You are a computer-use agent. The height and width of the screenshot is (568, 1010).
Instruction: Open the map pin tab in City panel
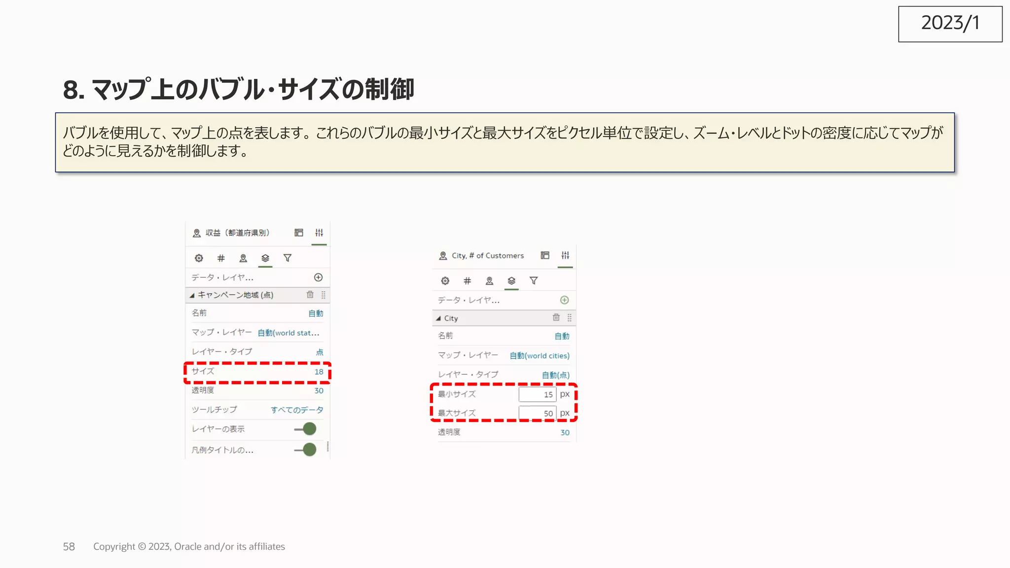(489, 281)
